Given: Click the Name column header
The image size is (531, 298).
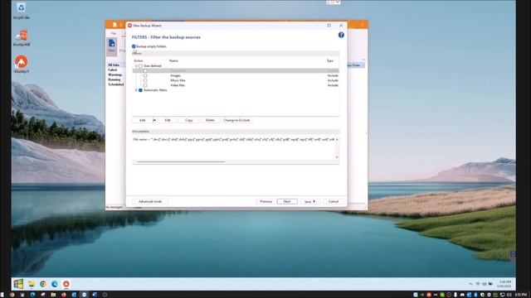Looking at the screenshot, I should pos(173,60).
